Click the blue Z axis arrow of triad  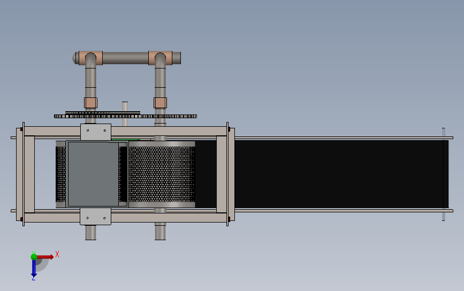pyautogui.click(x=34, y=269)
